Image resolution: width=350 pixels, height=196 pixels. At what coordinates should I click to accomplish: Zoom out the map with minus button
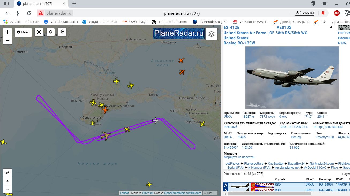point(7,40)
